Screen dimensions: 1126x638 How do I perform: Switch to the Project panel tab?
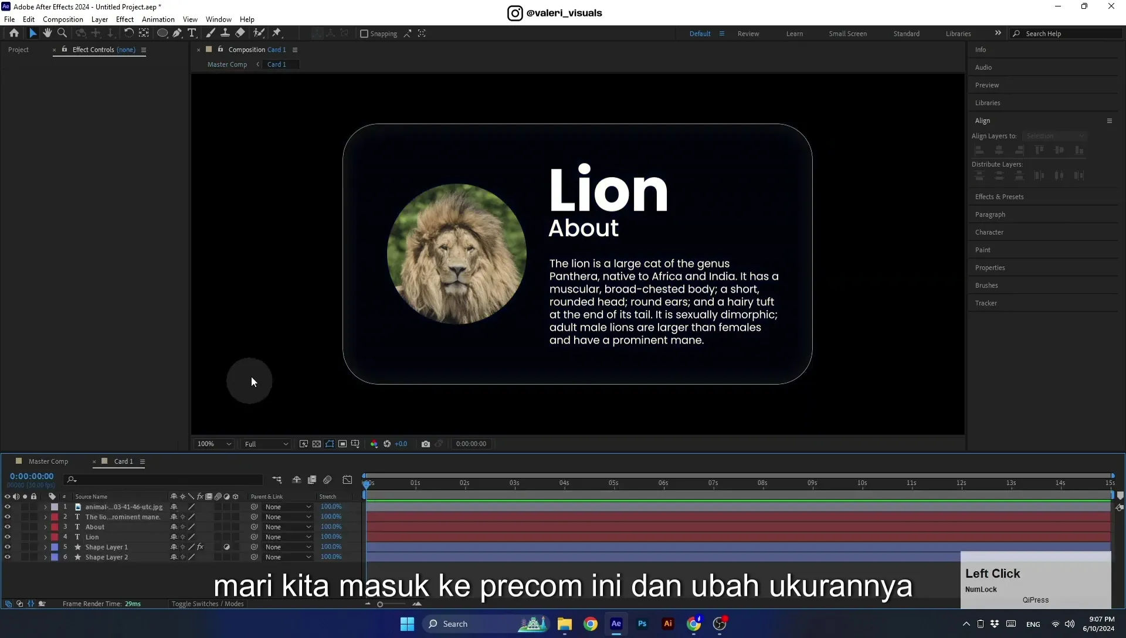click(x=18, y=50)
